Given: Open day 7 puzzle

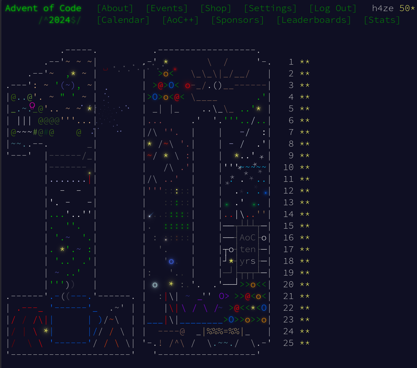Looking at the screenshot, I should (x=291, y=132).
